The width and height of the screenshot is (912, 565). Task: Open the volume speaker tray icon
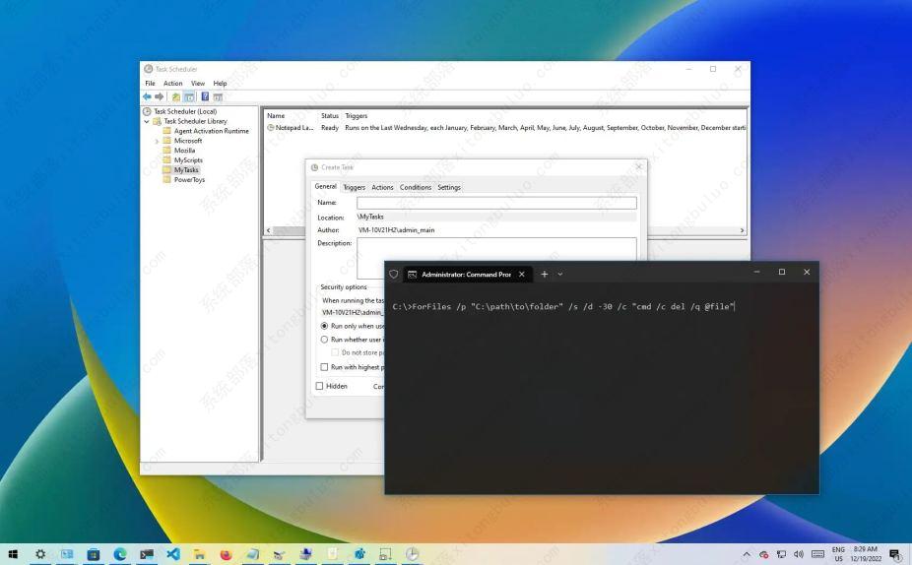pyautogui.click(x=799, y=554)
